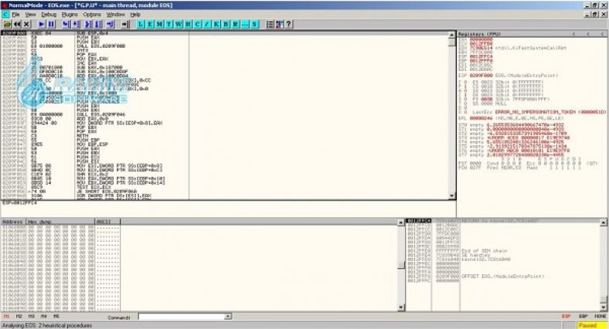Show the Log window via L button

tap(141, 24)
